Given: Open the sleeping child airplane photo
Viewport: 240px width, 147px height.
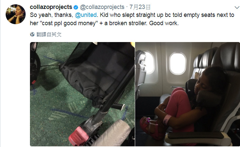Looking at the screenshot, I should pos(187,94).
